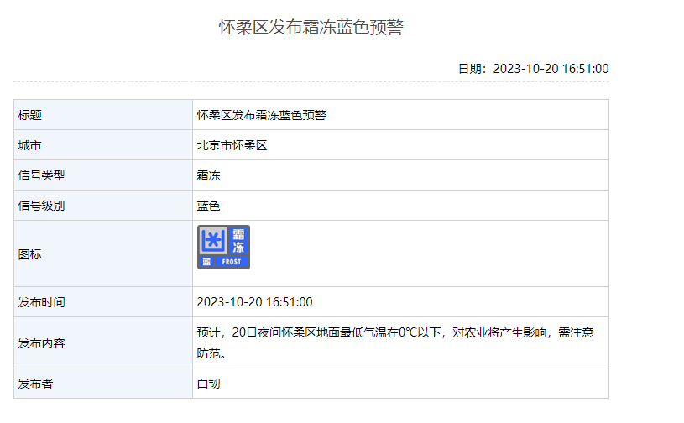Click the publisher name 白韧
The image size is (684, 423).
pyautogui.click(x=208, y=384)
